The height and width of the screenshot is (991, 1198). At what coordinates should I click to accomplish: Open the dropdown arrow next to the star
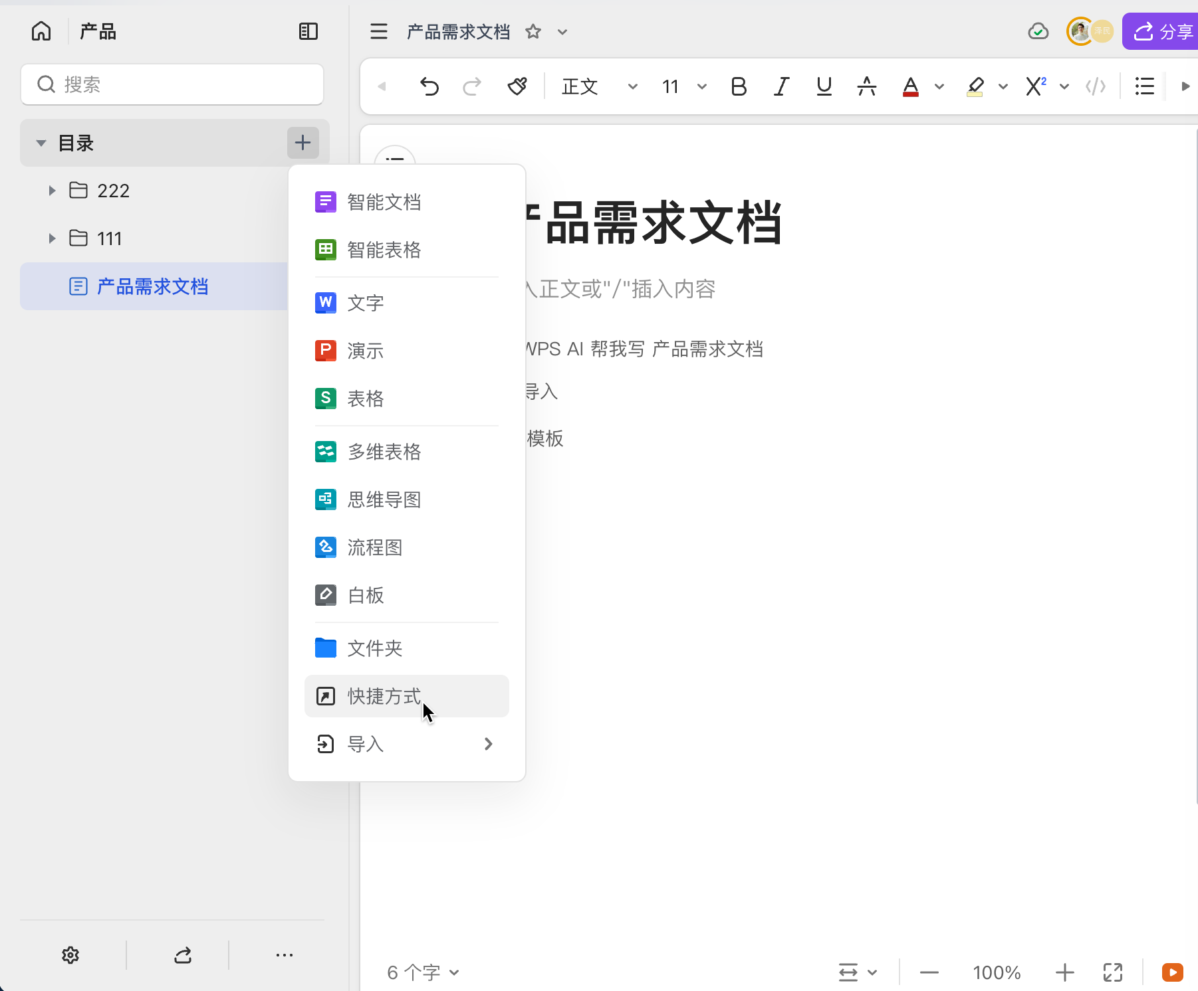(562, 32)
